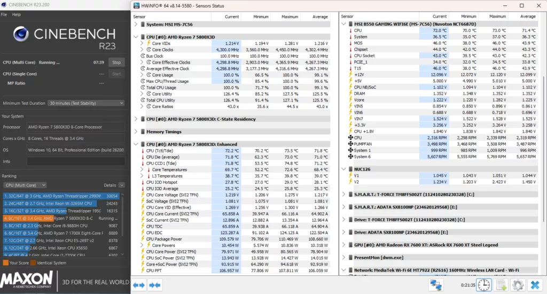Click the blue X close-sensors icon
The width and height of the screenshot is (547, 294).
coord(535,285)
